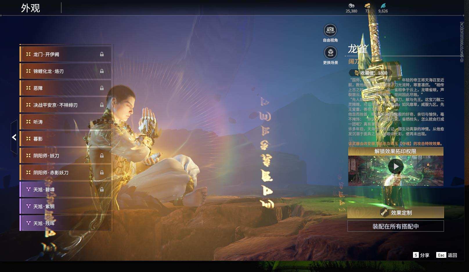Tap the lock icon on 决战平安京·不祥绯刀
The height and width of the screenshot is (272, 469).
coord(102,105)
